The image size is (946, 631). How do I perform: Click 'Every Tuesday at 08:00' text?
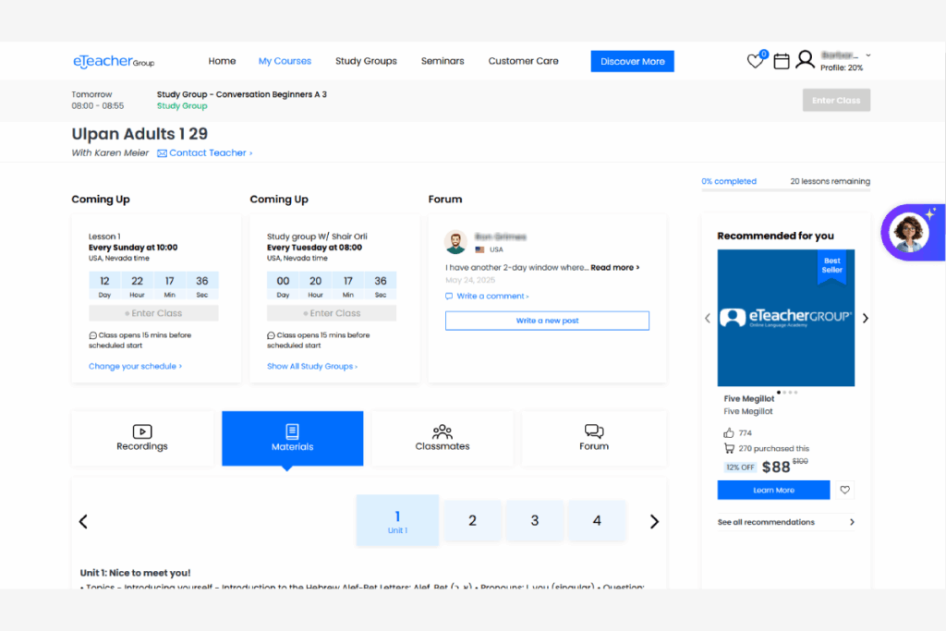(x=314, y=248)
